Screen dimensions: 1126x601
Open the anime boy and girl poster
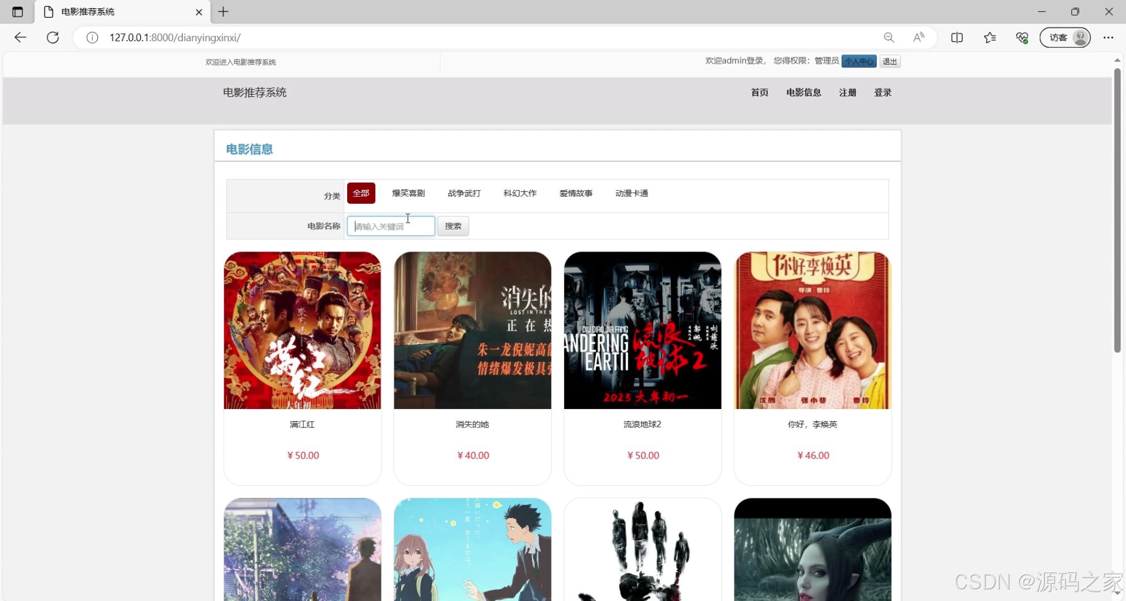pos(472,550)
